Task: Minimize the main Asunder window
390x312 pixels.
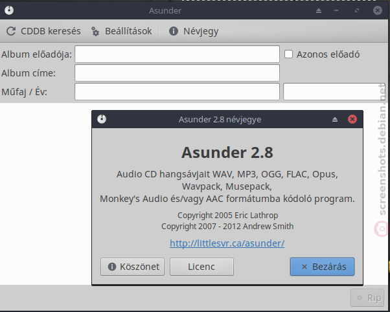Action: pyautogui.click(x=336, y=10)
